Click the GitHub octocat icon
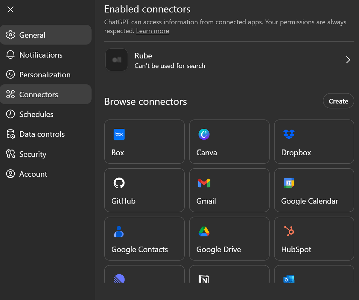The width and height of the screenshot is (359, 300). click(x=119, y=183)
